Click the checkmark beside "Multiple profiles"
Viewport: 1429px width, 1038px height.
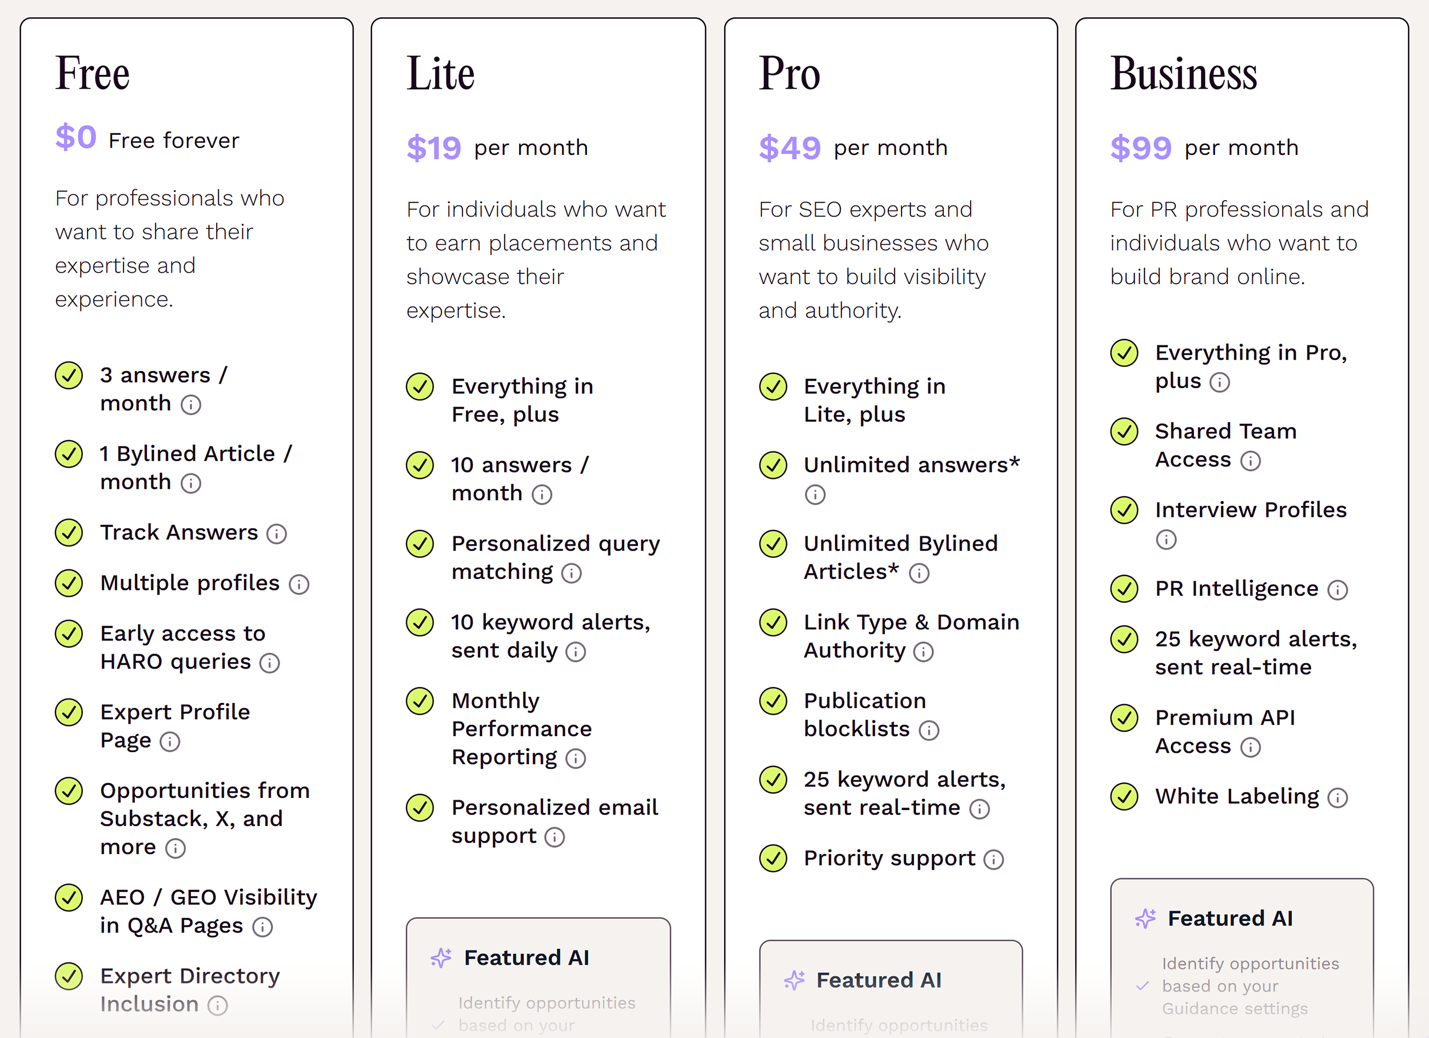[x=69, y=584]
